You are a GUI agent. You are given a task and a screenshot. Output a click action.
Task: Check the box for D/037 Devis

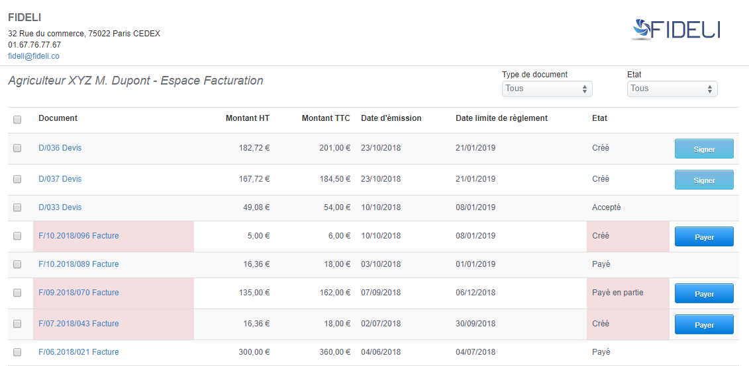click(x=17, y=179)
